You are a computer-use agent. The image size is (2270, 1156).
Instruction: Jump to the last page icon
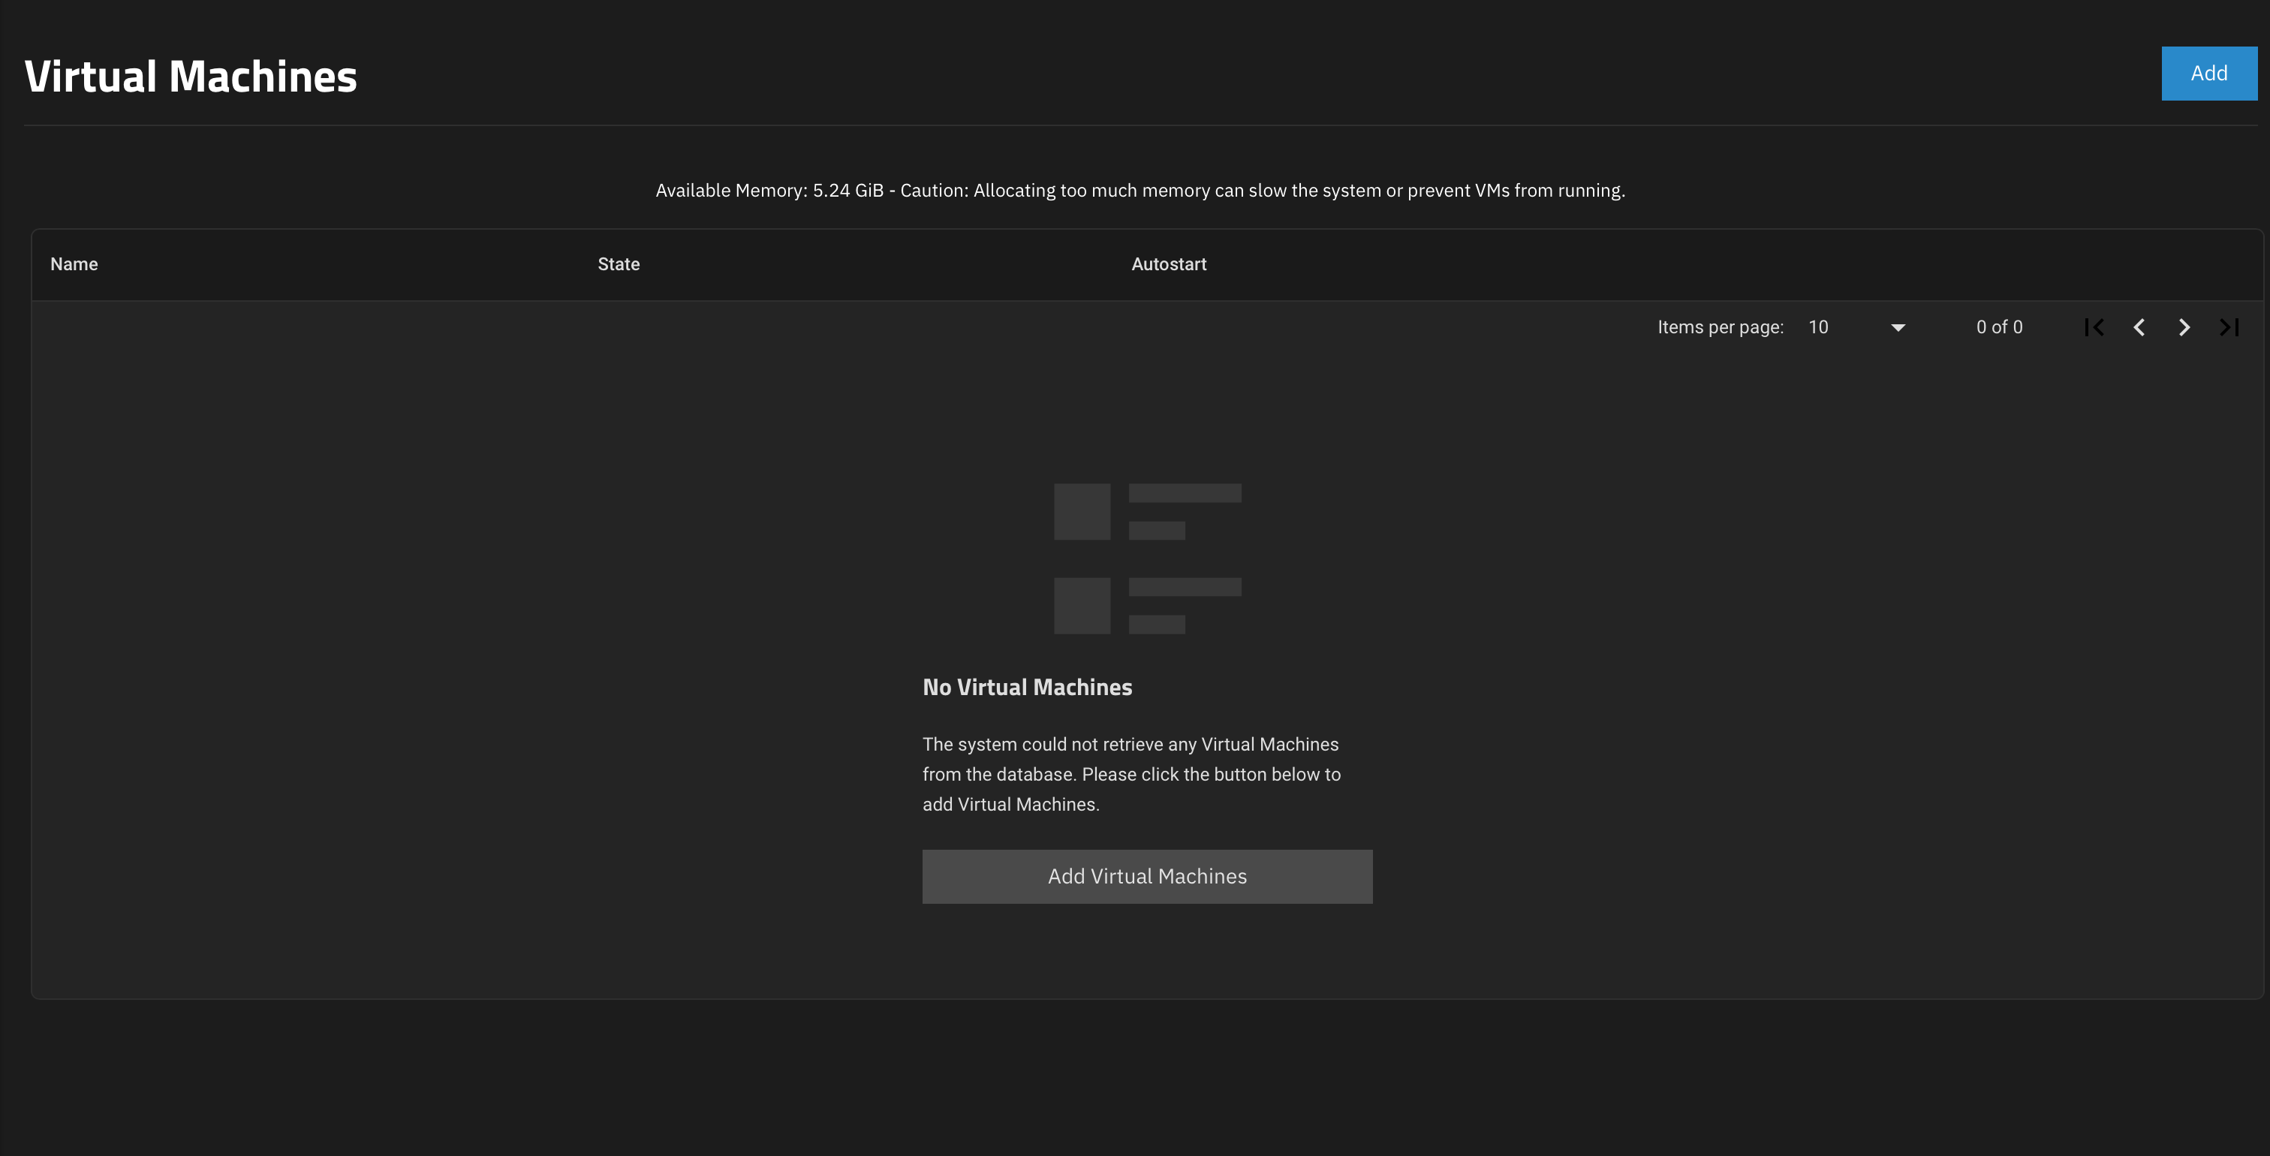coord(2229,327)
